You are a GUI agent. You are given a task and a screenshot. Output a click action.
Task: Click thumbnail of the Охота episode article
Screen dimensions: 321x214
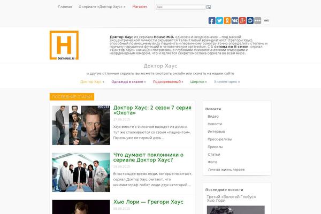81,125
